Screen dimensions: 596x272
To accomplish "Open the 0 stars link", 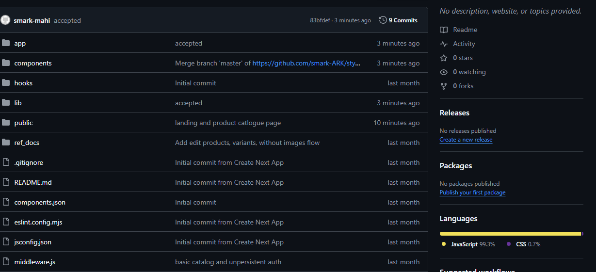I will point(456,58).
